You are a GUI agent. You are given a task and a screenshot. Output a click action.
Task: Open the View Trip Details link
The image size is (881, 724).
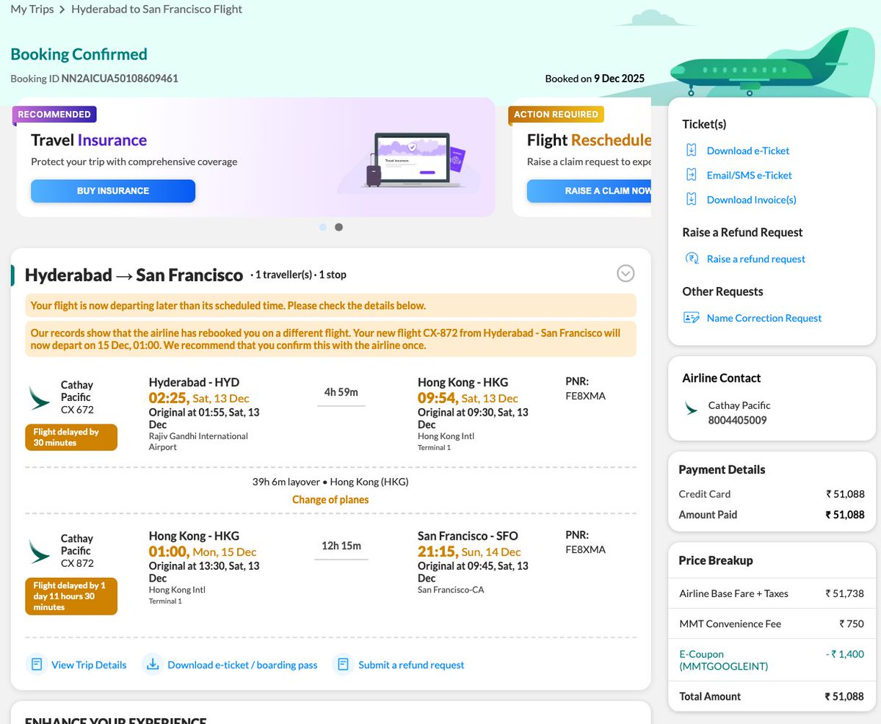pyautogui.click(x=89, y=665)
